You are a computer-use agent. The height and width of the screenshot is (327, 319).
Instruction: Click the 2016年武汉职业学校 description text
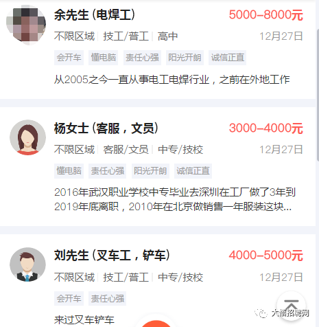[x=175, y=199]
